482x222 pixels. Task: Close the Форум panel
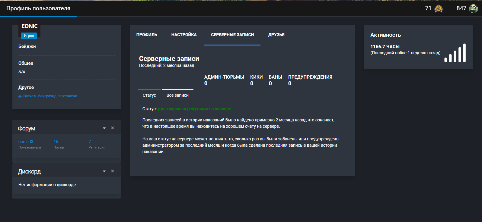(x=113, y=128)
